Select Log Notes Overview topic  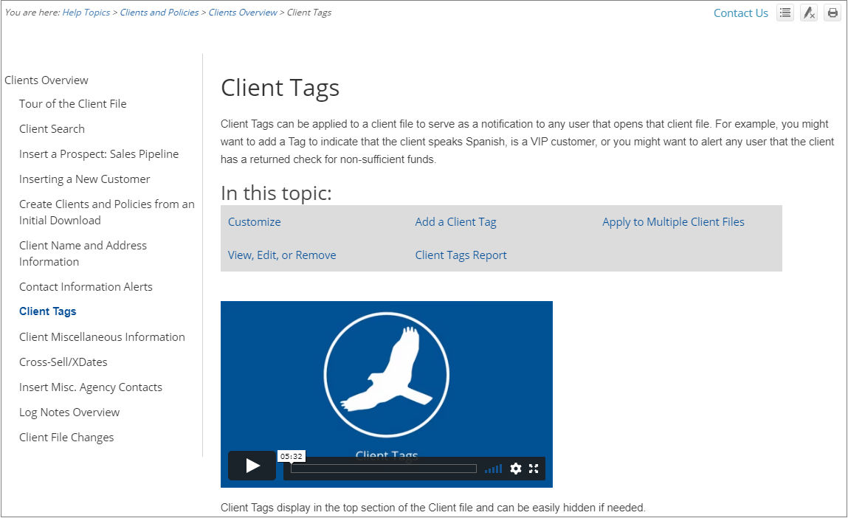[69, 412]
